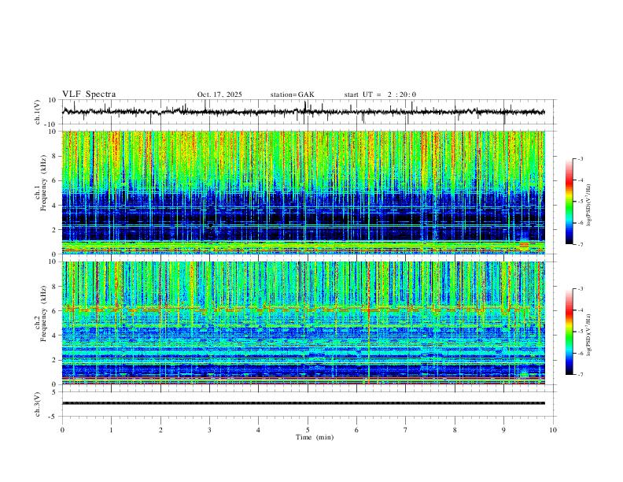
Task: Click the "VLF Spectra" plot title
Action: point(89,95)
